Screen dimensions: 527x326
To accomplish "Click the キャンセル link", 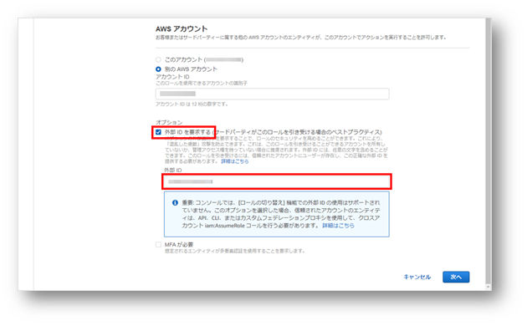I will click(x=417, y=277).
